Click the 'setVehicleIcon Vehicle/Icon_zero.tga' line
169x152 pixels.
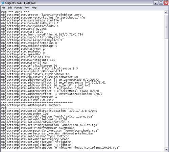click(47, 117)
